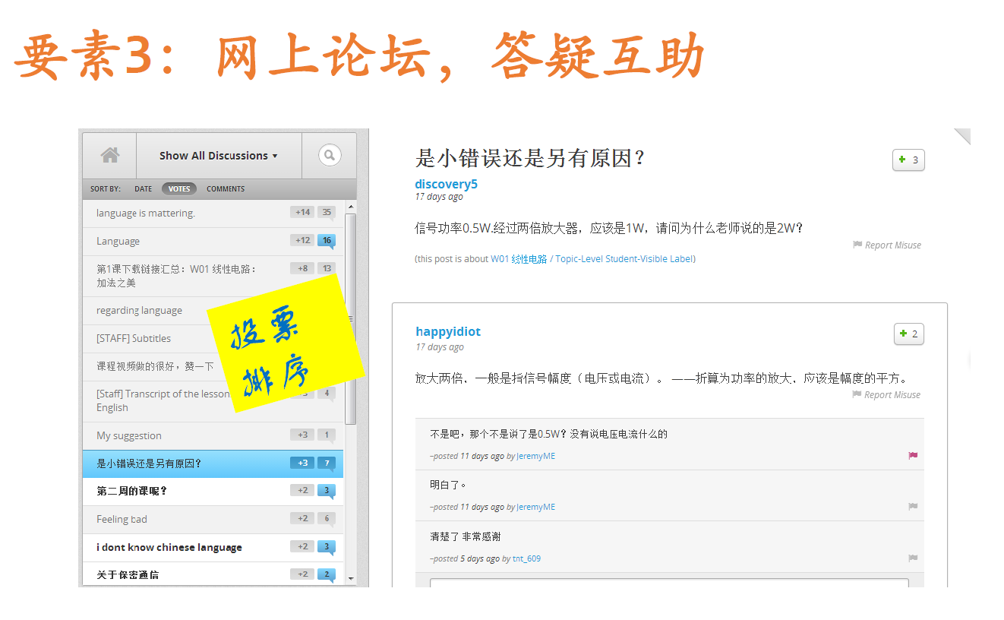Report Misuse on happyidiot's reply

(x=886, y=395)
